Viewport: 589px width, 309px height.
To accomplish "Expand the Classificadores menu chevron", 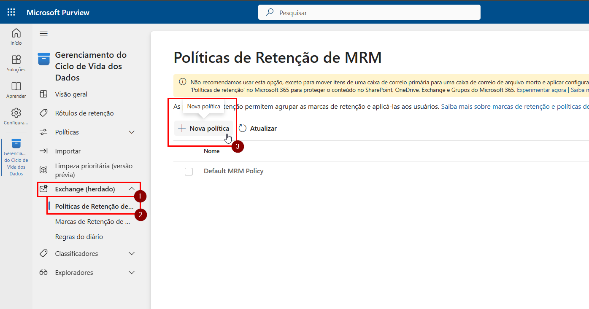I will point(132,254).
